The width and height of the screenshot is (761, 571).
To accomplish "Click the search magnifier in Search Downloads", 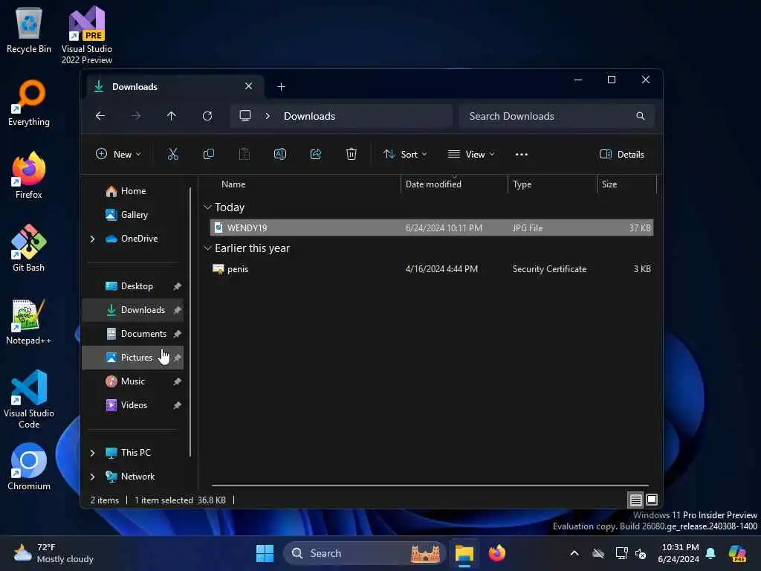I will [x=640, y=116].
